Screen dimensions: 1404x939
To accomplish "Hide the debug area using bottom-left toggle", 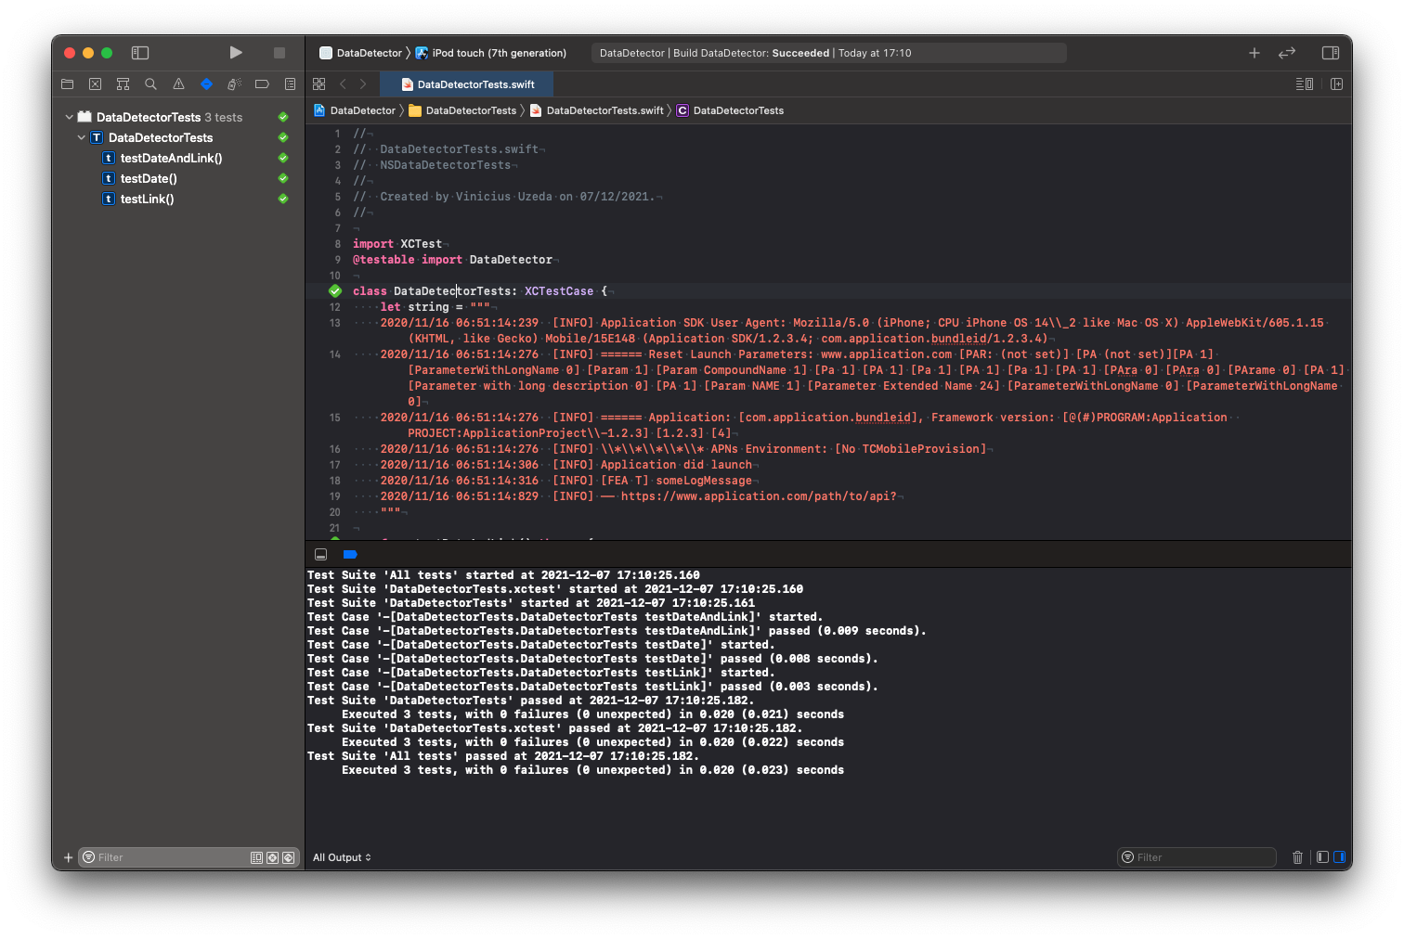I will coord(320,555).
